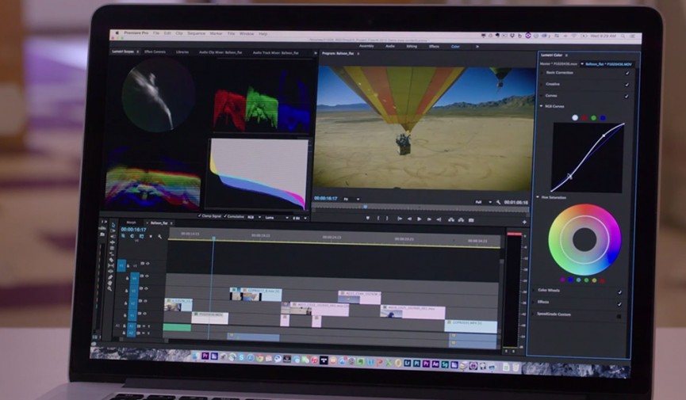
Task: Show more workspaces via double-chevron
Action: 477,47
